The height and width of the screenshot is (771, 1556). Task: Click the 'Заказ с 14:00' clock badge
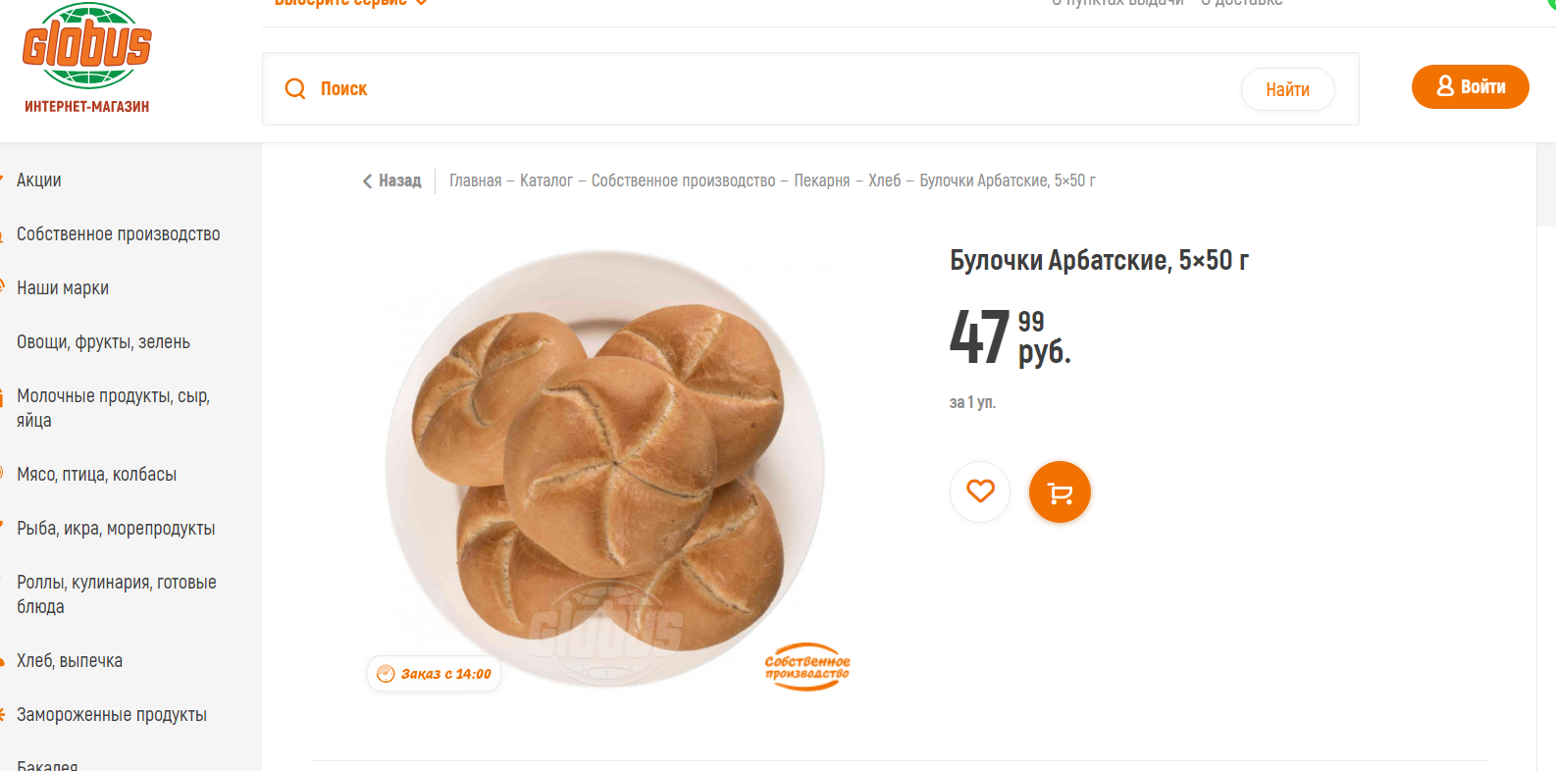click(x=434, y=674)
